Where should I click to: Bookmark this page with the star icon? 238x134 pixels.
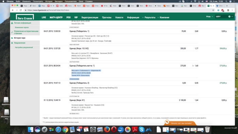pyautogui.click(x=213, y=10)
